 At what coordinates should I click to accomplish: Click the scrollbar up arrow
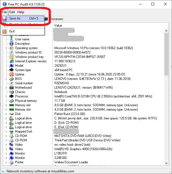click(x=166, y=31)
